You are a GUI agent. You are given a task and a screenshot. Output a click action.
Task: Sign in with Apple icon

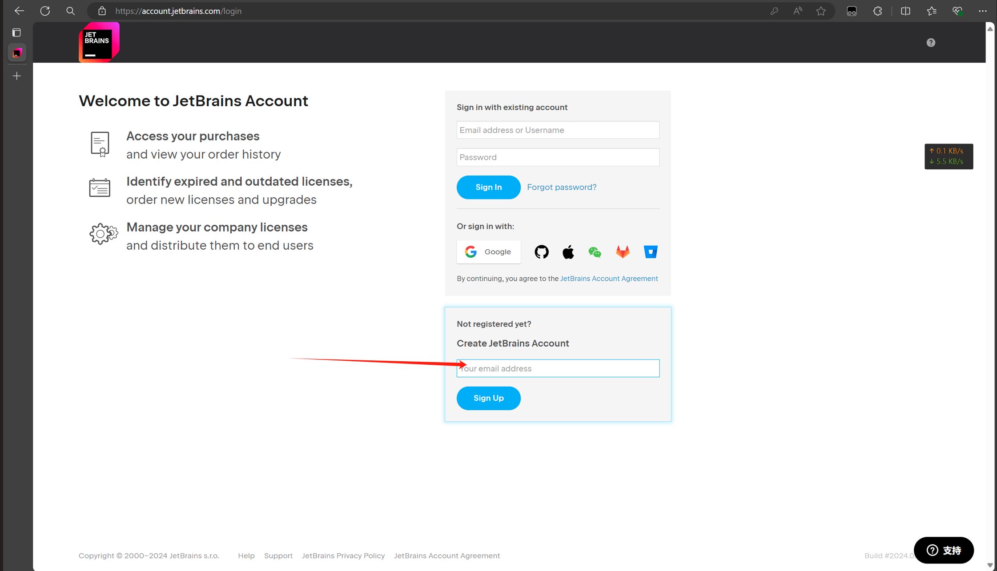point(568,252)
